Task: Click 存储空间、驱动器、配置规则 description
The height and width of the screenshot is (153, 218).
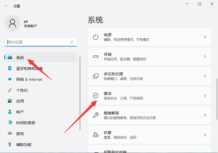Action: pyautogui.click(x=125, y=59)
